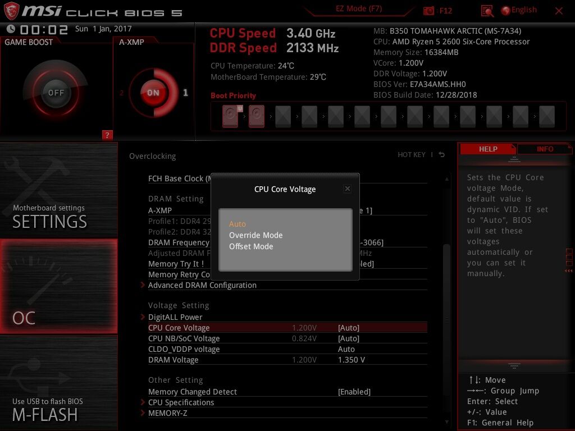Screen dimensions: 575x431
Task: Select third boot priority empty slot
Action: 283,117
